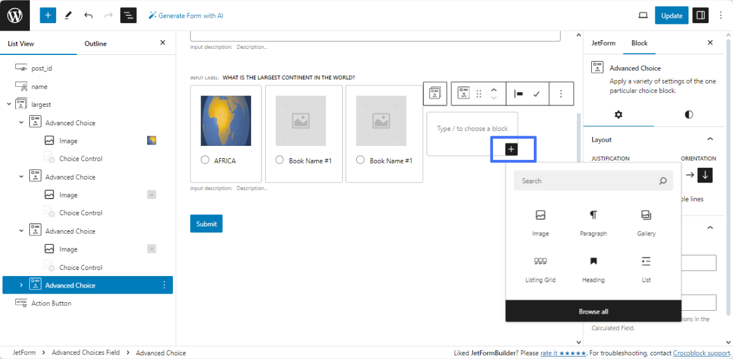Image resolution: width=733 pixels, height=359 pixels.
Task: Click the black plus add-block button
Action: coord(512,149)
